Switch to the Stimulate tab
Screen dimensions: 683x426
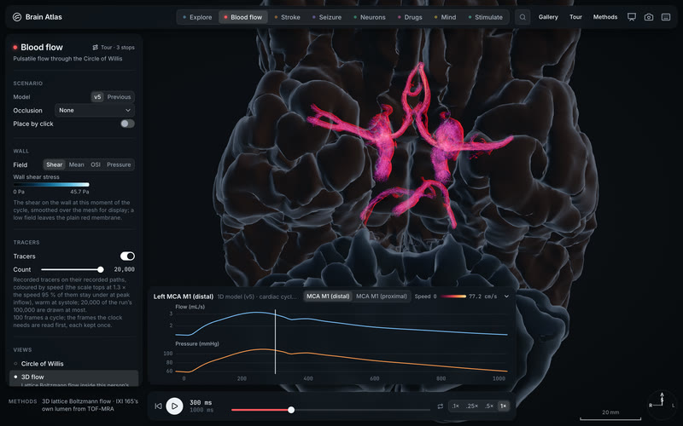click(x=485, y=17)
